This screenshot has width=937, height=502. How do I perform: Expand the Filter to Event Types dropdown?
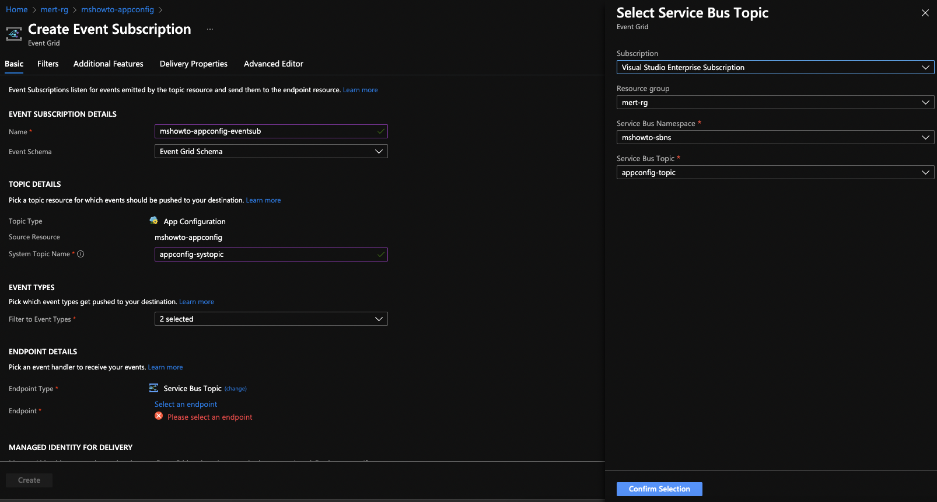tap(271, 319)
